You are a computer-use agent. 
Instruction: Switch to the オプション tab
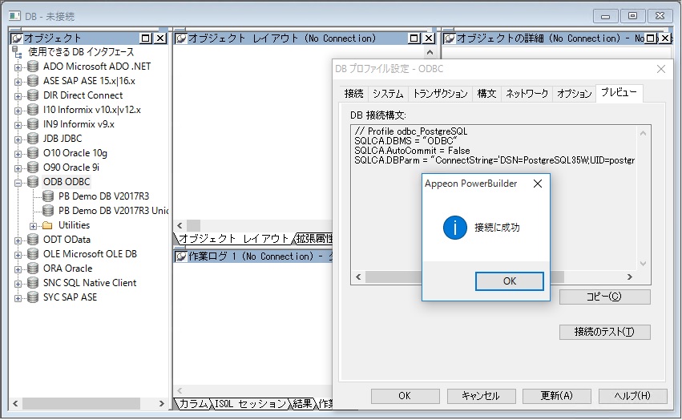click(574, 94)
